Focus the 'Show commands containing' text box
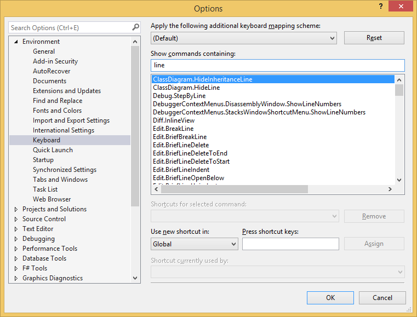This screenshot has height=317, width=417. (278, 65)
